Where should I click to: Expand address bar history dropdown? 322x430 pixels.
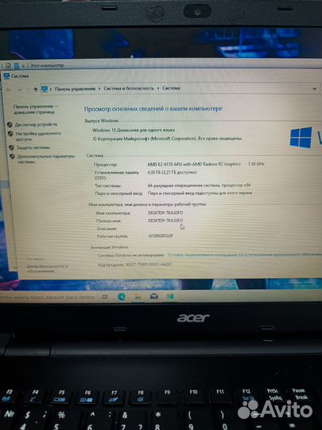click(x=315, y=88)
